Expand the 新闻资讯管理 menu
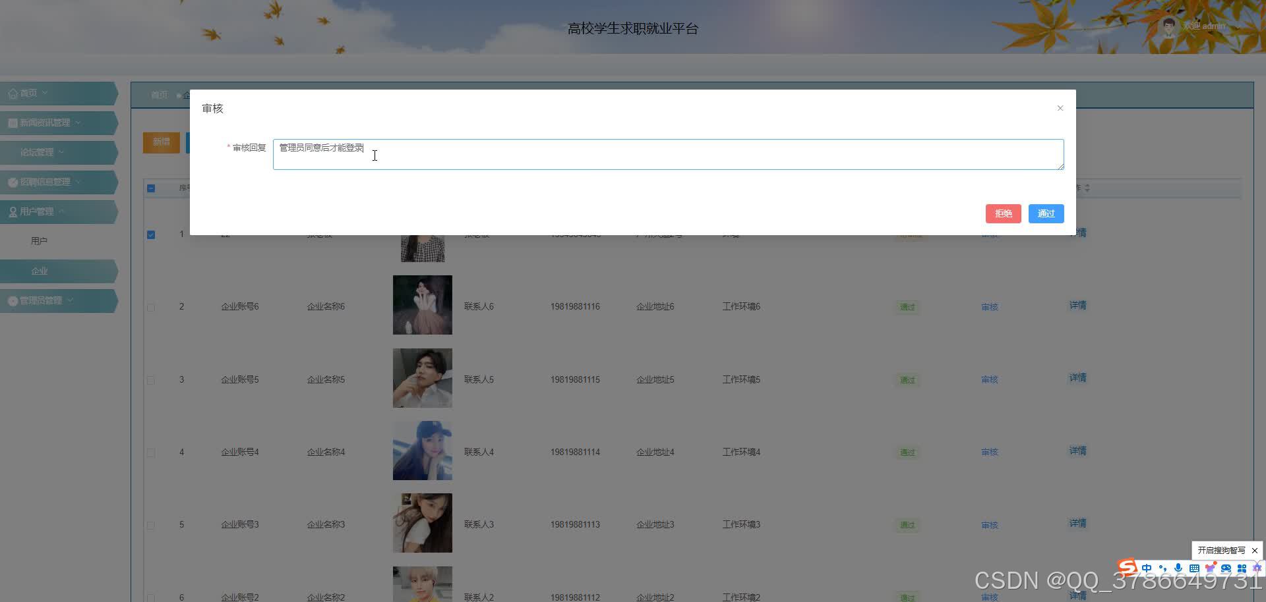The width and height of the screenshot is (1266, 602). coord(59,123)
